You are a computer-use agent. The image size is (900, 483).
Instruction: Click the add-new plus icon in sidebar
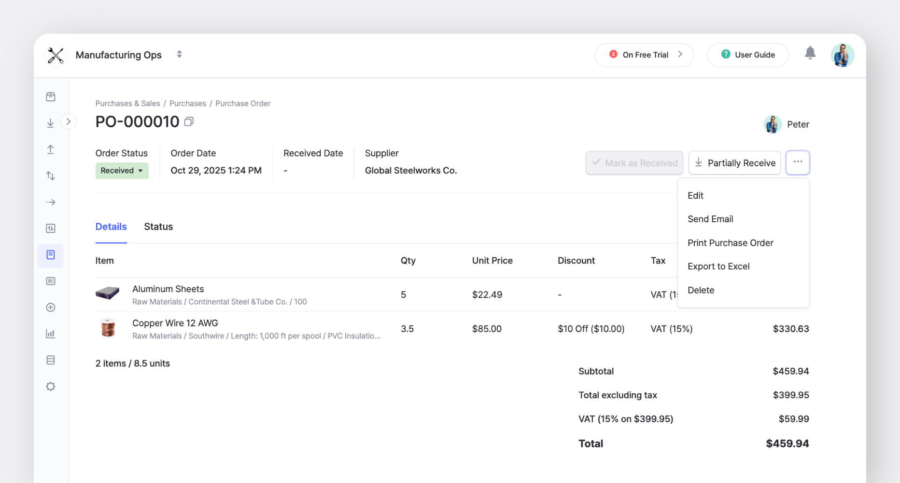(x=50, y=307)
